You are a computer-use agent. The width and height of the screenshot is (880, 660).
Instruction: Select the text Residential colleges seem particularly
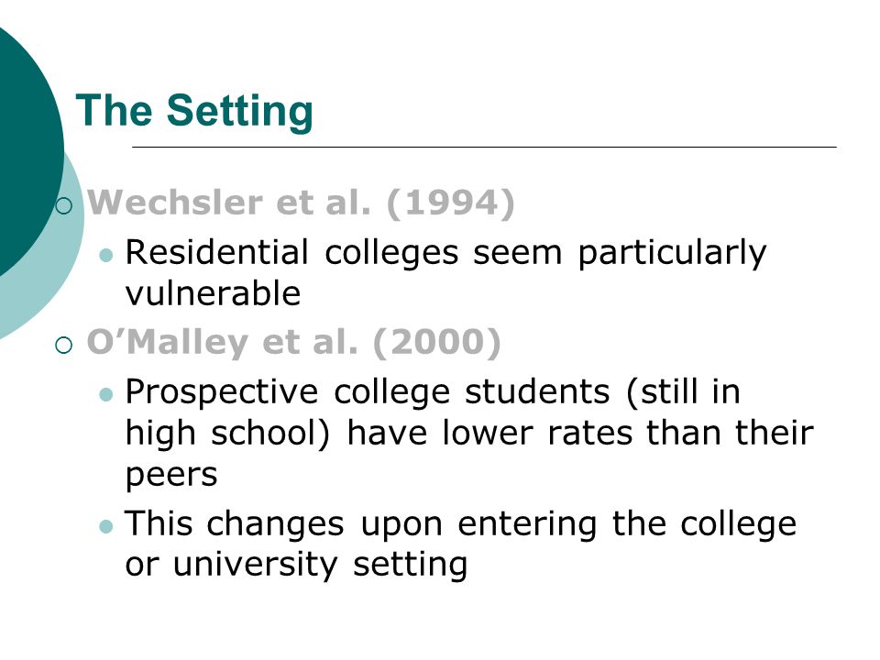[445, 253]
